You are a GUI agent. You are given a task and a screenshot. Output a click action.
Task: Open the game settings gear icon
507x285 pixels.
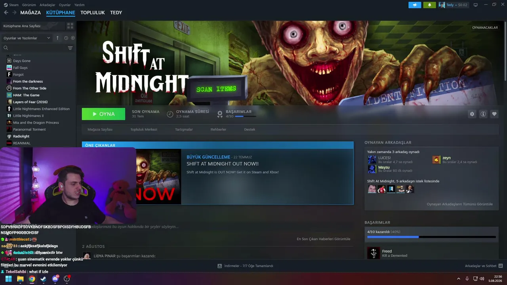(472, 114)
